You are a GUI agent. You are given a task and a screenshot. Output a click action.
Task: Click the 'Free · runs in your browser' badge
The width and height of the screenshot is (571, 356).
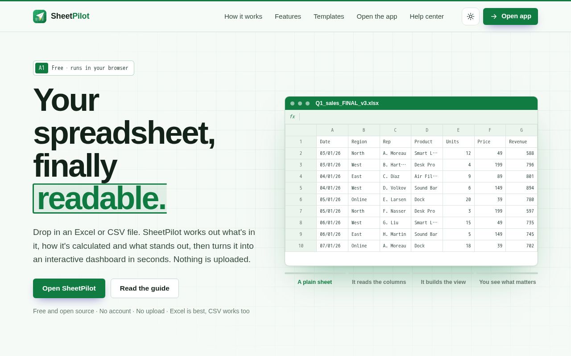point(83,68)
